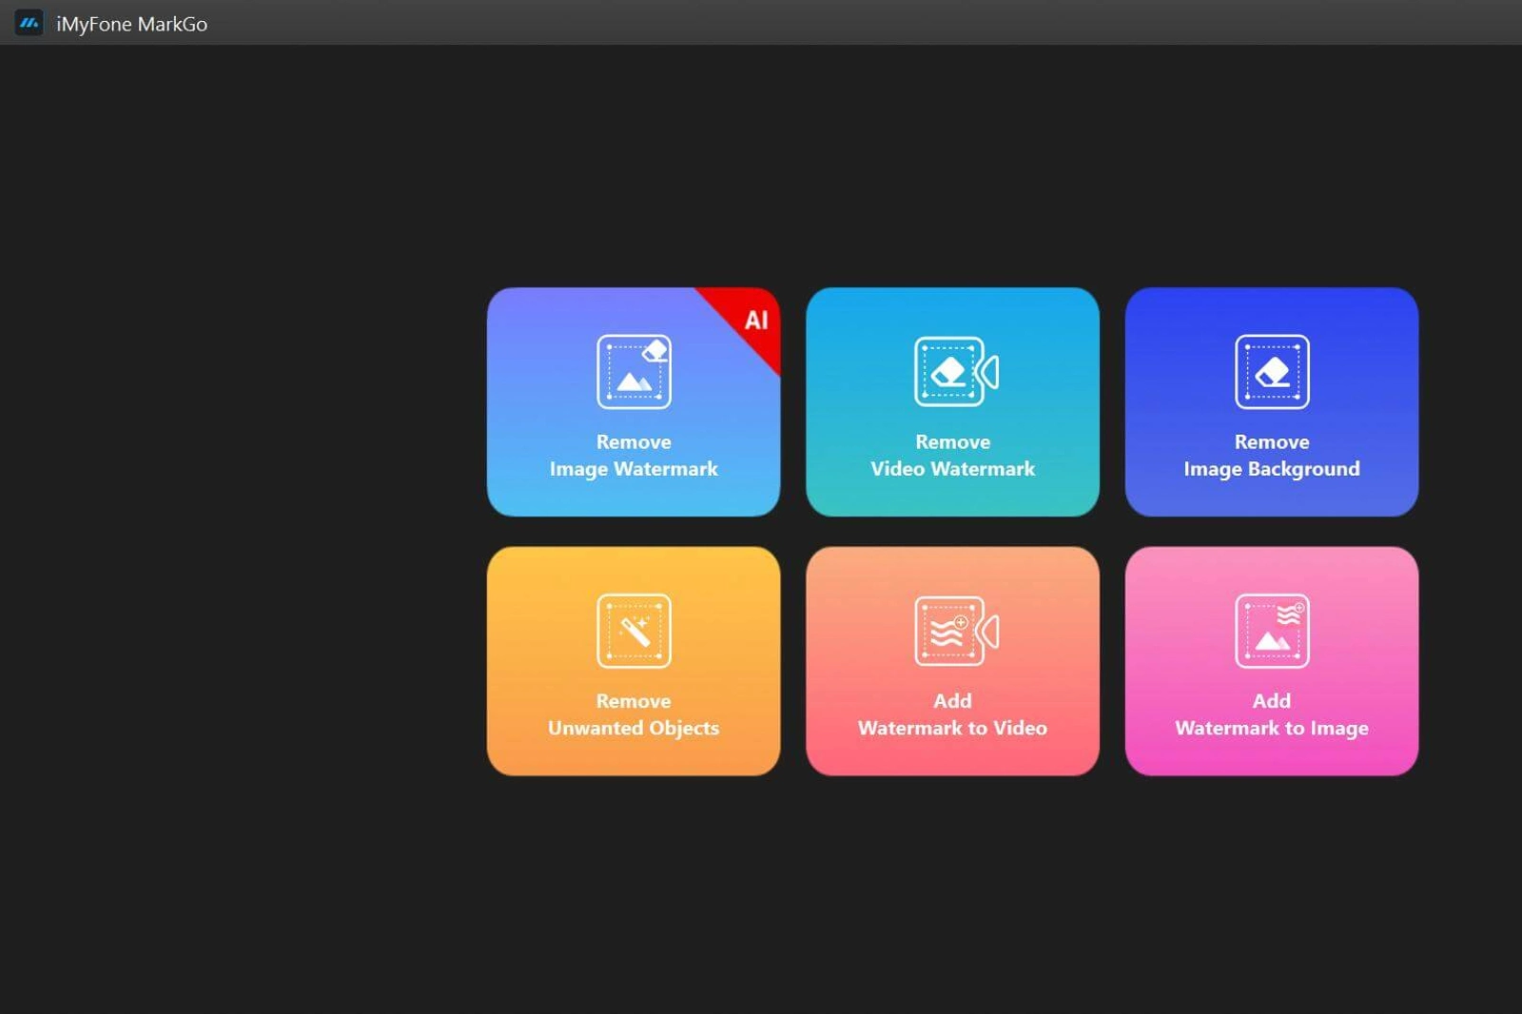The image size is (1522, 1014).
Task: Open the Remove Video Watermark tool
Action: click(x=952, y=401)
